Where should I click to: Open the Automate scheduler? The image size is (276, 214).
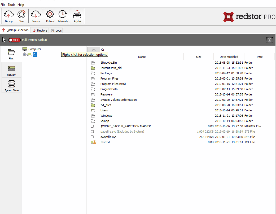[63, 16]
